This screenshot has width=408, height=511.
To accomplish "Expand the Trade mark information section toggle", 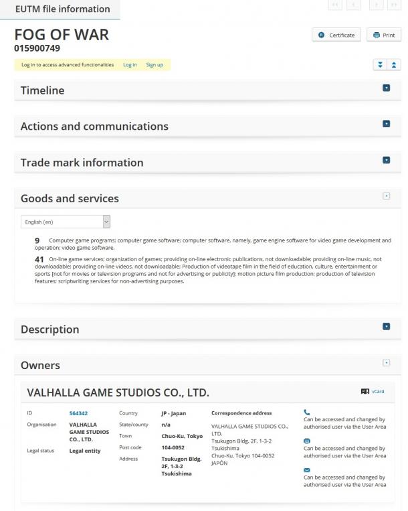I will [x=386, y=160].
